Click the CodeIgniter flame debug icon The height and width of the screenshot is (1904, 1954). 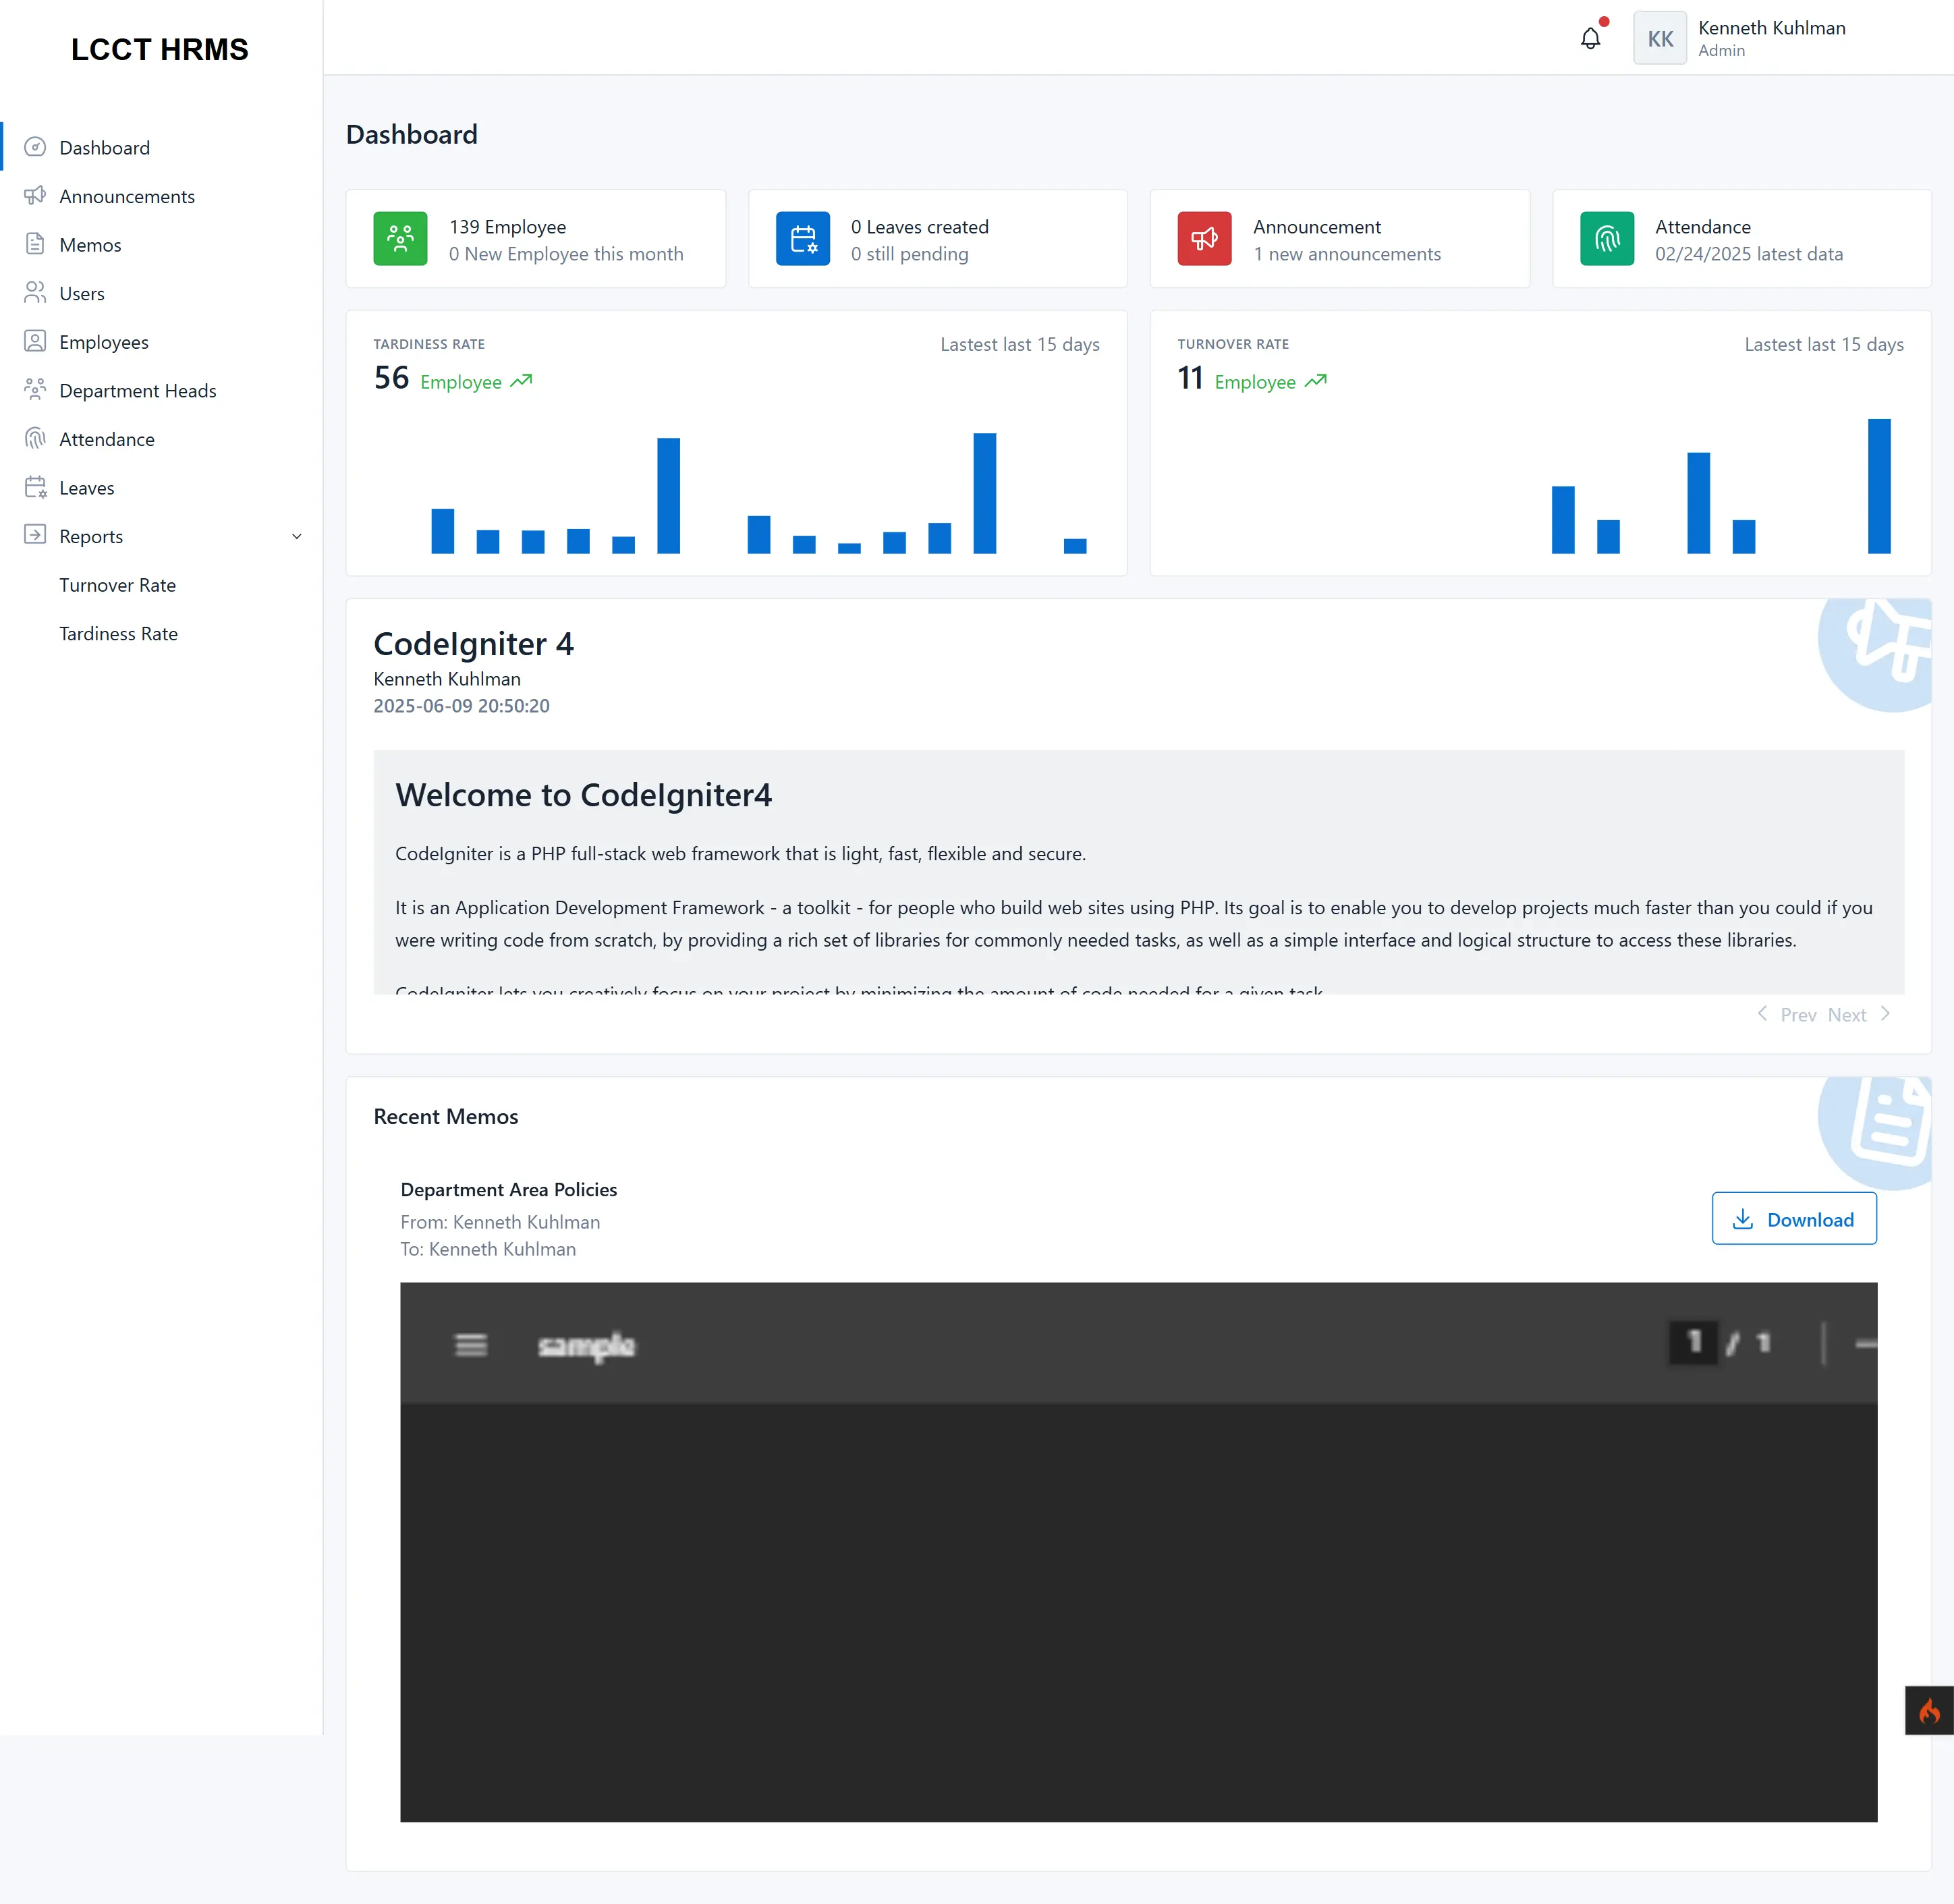(1930, 1710)
